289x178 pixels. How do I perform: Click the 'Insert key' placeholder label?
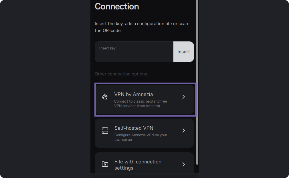107,48
